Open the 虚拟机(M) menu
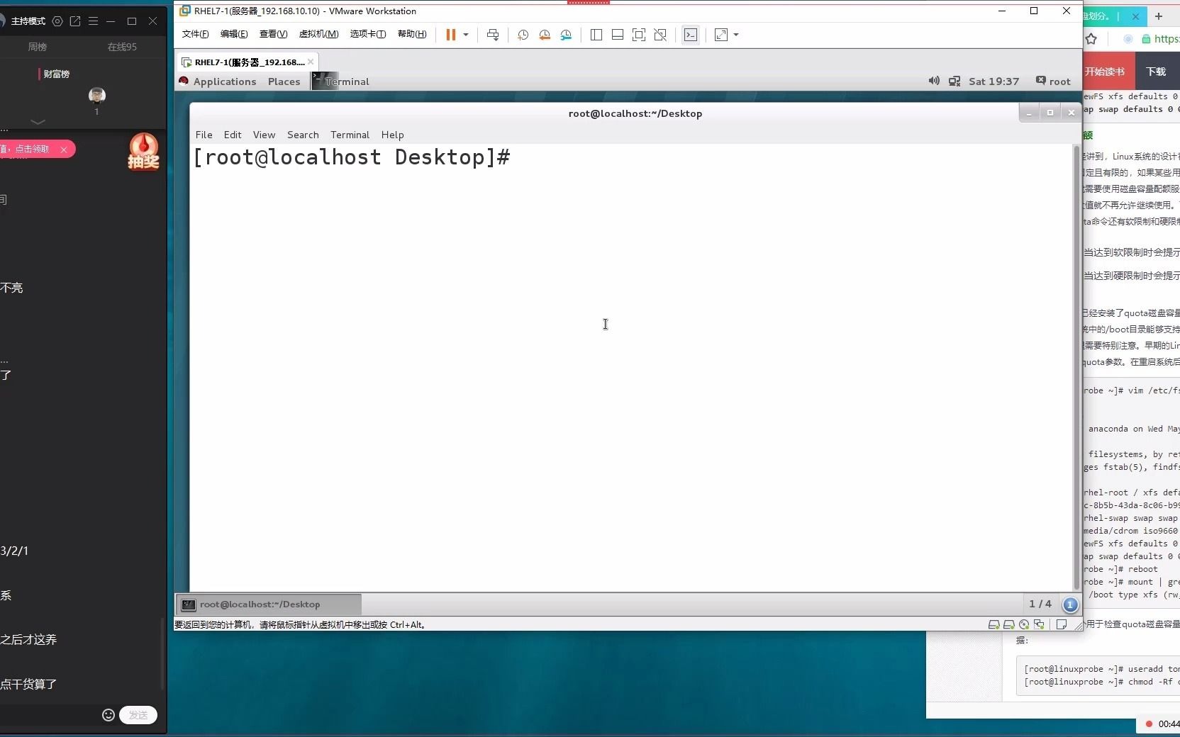Viewport: 1180px width, 737px height. pos(319,34)
